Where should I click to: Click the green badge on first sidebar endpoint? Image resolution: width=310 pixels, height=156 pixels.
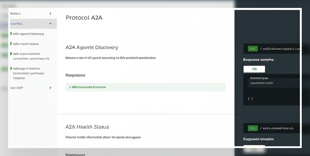point(11,34)
